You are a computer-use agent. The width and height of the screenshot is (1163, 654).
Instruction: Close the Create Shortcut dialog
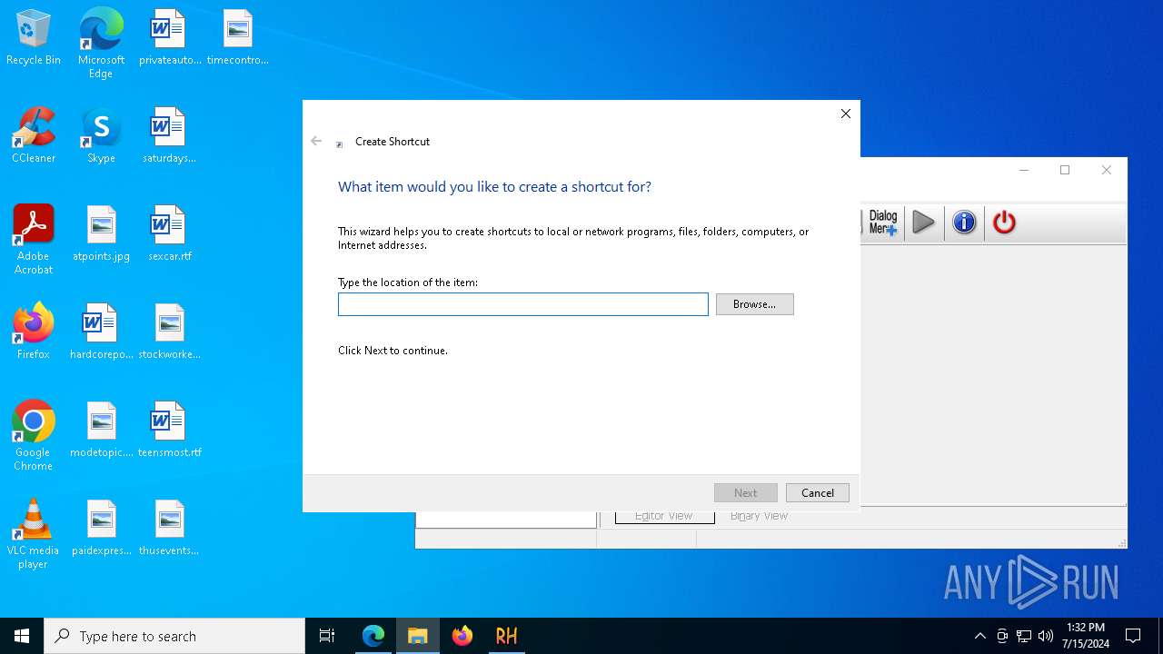tap(845, 114)
